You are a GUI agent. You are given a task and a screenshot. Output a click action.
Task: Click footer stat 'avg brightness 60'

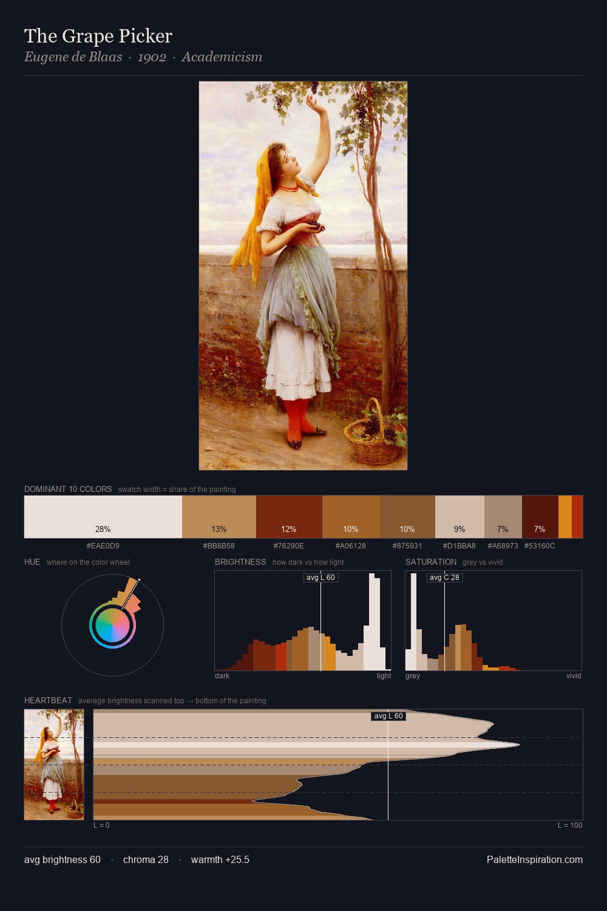63,859
